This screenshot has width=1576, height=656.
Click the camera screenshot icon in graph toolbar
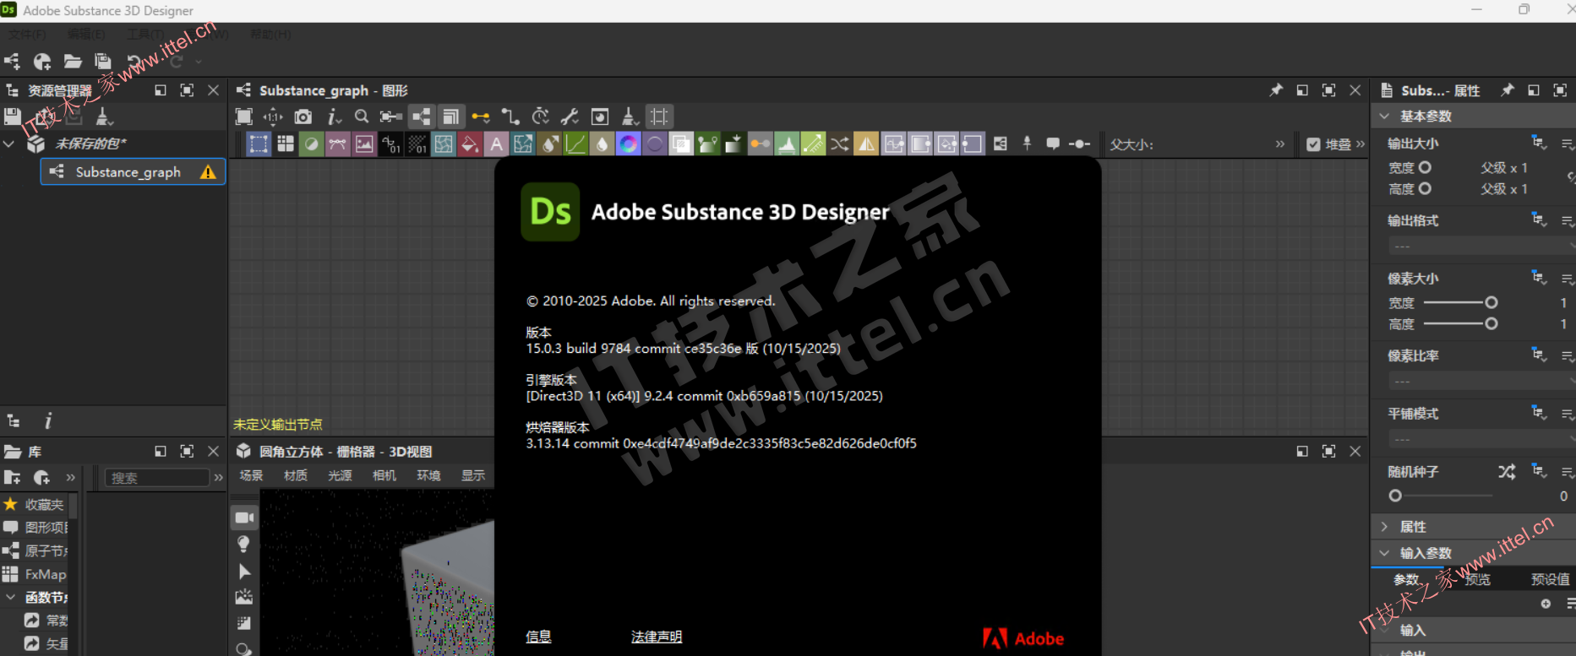click(303, 117)
